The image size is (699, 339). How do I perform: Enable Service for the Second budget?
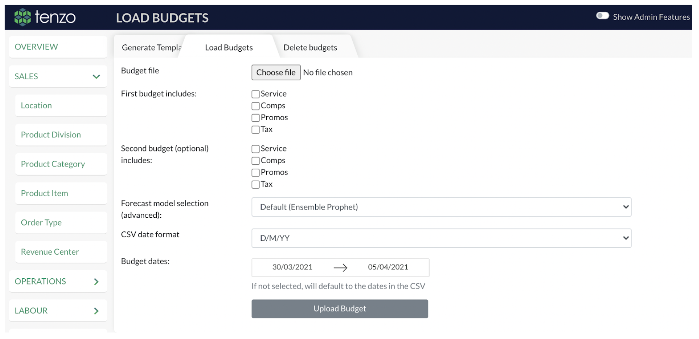tap(255, 149)
